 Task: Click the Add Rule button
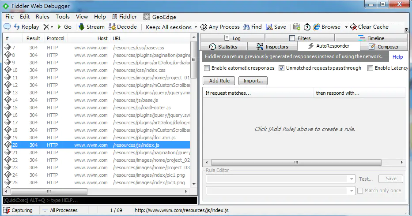pyautogui.click(x=219, y=81)
